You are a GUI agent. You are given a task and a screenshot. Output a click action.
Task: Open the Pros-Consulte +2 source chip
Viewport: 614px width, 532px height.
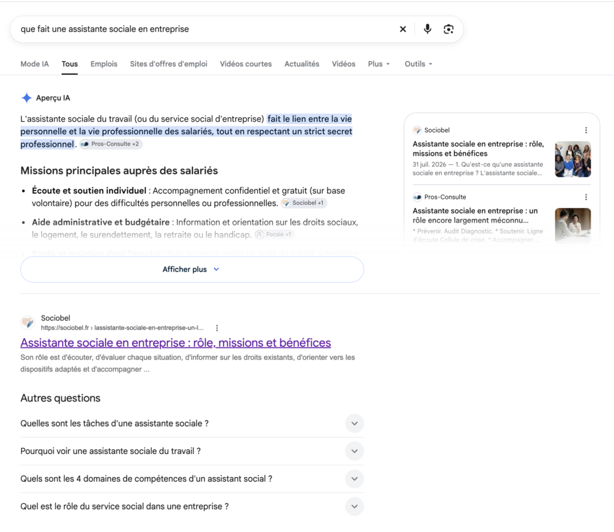pos(111,144)
